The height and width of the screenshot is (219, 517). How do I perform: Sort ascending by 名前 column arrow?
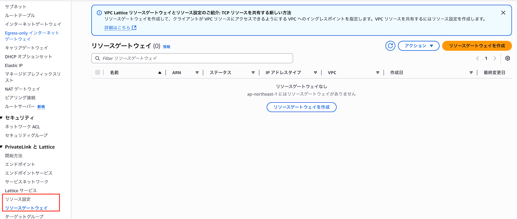[160, 73]
